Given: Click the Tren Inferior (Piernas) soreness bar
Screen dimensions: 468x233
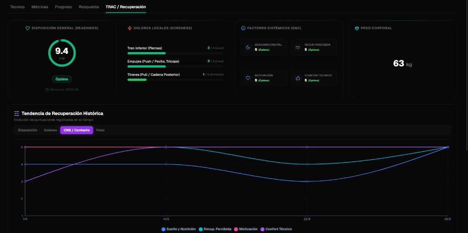Looking at the screenshot, I should click(175, 53).
